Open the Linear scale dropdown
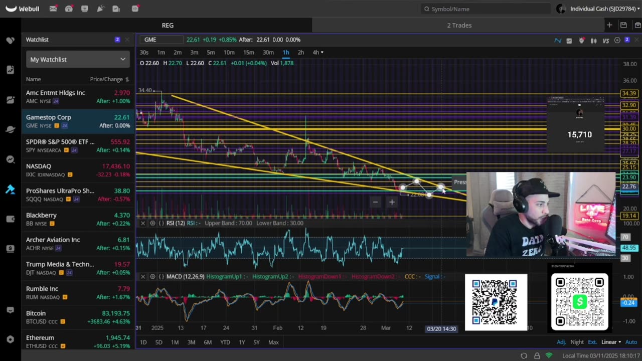Image resolution: width=642 pixels, height=361 pixels. (x=611, y=342)
